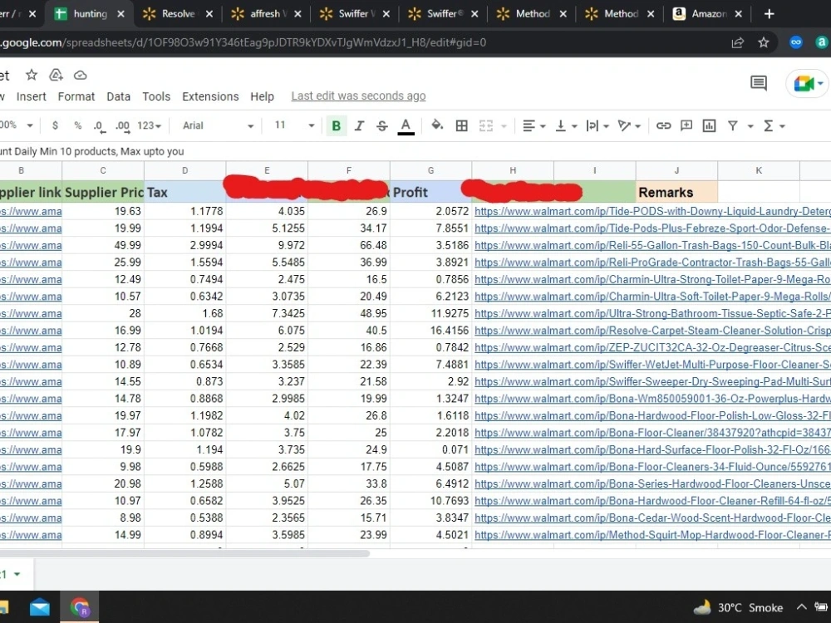Decrease decimal places
The height and width of the screenshot is (623, 831).
(98, 125)
